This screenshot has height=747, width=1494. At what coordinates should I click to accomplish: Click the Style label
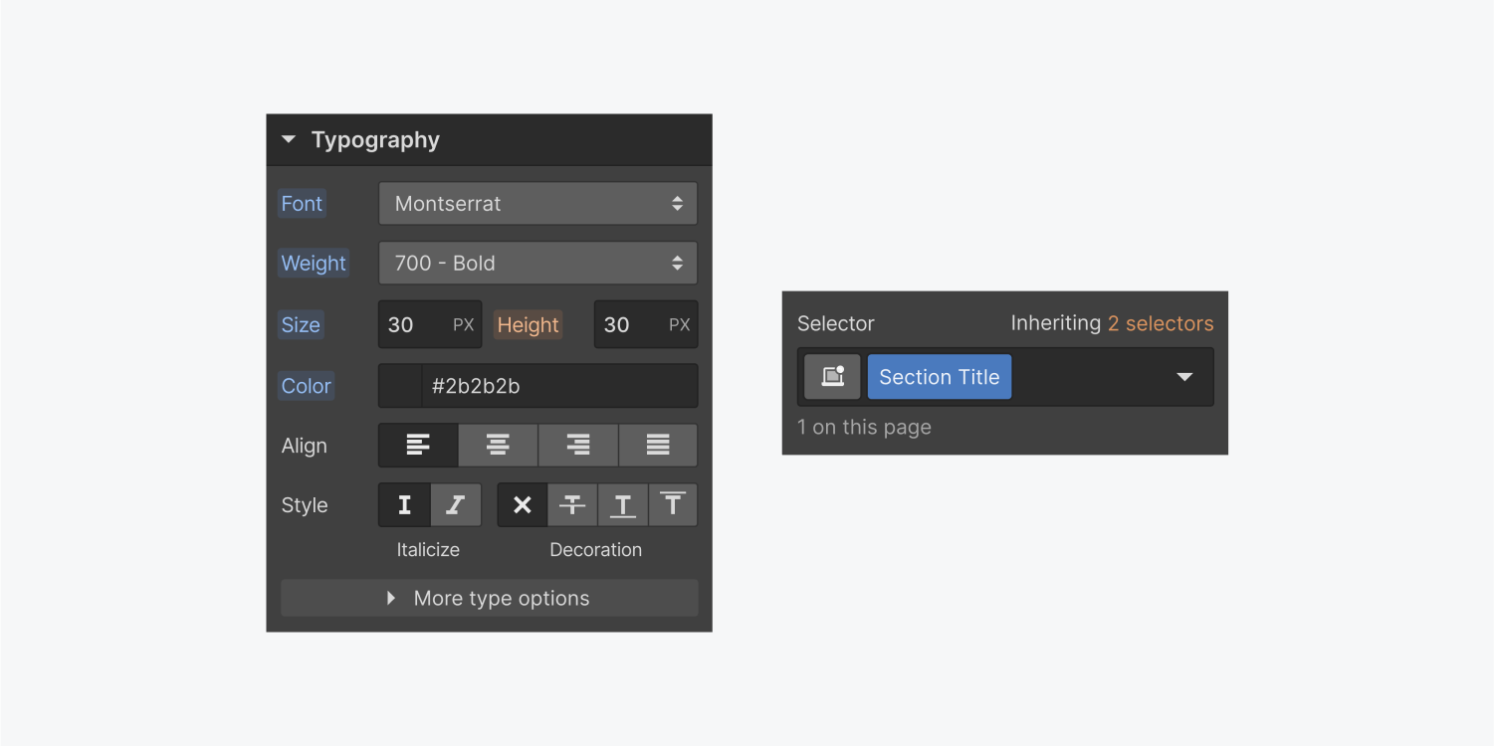pos(305,505)
